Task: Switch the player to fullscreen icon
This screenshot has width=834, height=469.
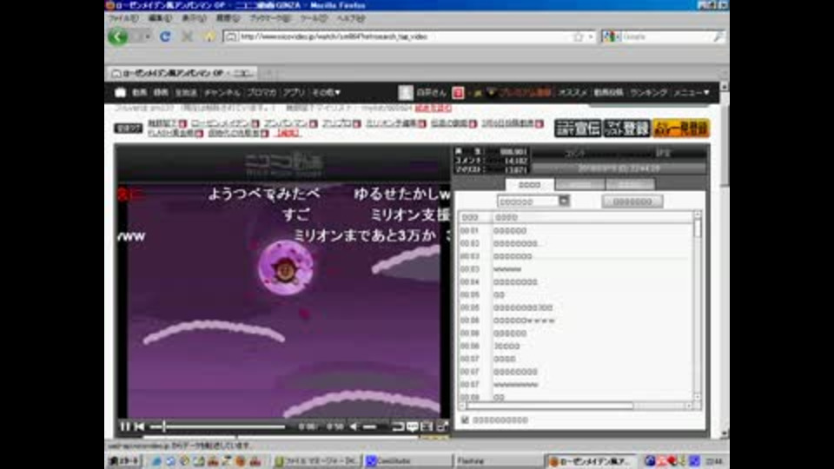Action: click(x=442, y=426)
